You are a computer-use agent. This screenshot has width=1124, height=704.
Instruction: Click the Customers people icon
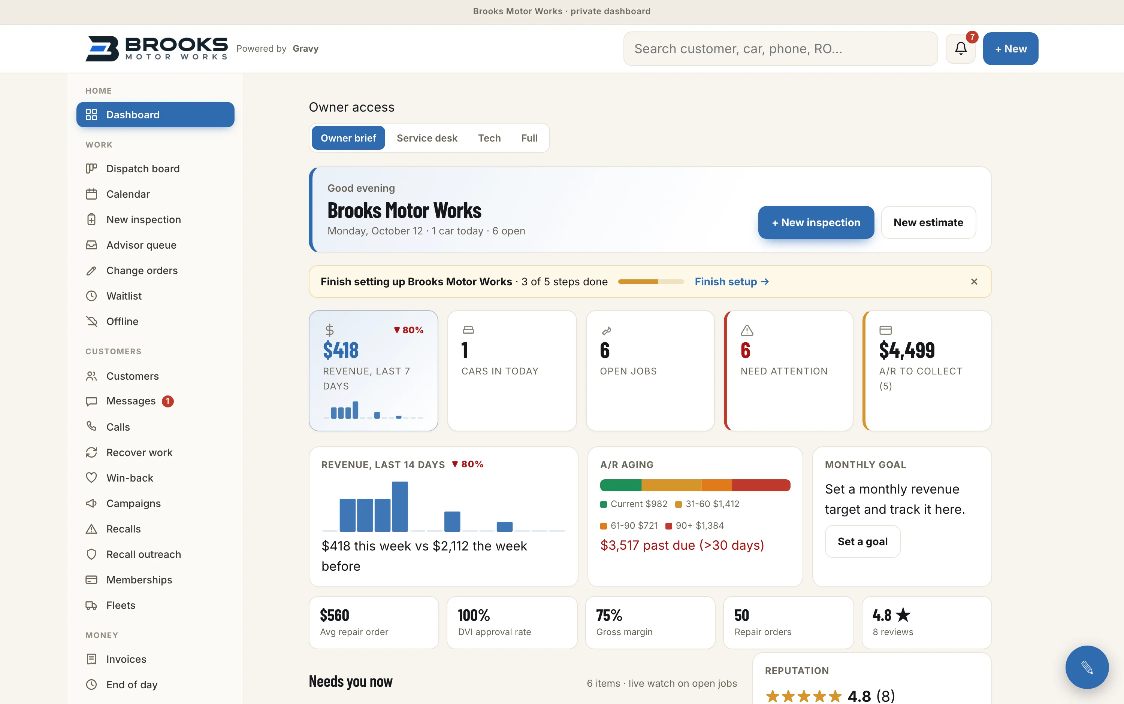[x=91, y=376]
